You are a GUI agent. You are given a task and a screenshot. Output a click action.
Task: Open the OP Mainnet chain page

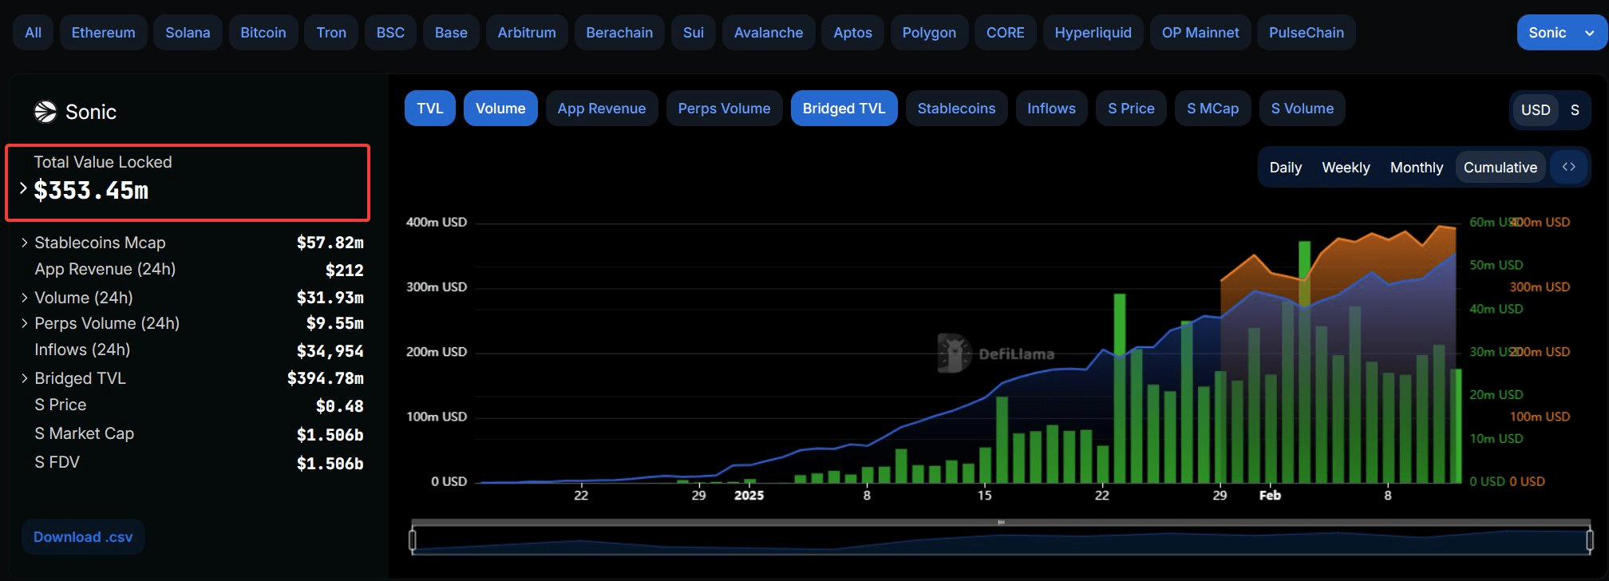[x=1200, y=33]
